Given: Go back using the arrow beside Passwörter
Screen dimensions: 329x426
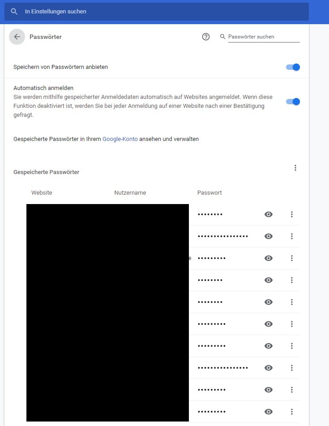Looking at the screenshot, I should coord(17,37).
